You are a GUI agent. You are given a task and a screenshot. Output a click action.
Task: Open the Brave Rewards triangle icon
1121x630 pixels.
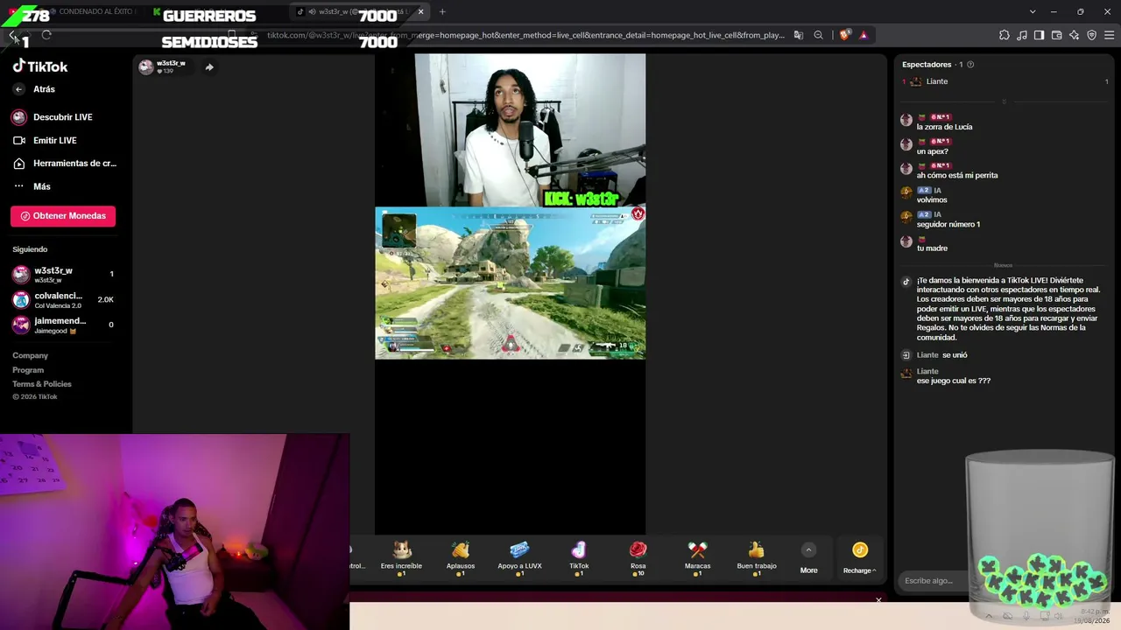click(x=864, y=35)
